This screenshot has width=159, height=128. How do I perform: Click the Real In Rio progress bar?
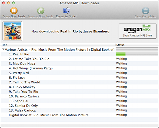point(137,54)
